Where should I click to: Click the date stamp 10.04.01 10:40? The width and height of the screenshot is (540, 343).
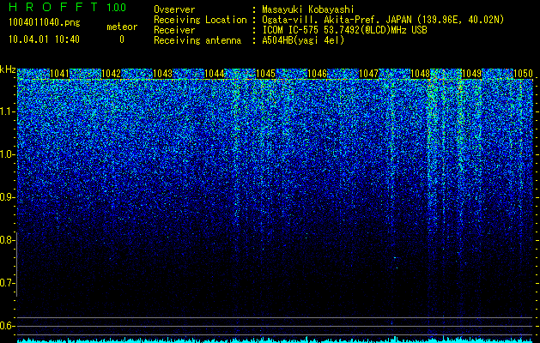[44, 39]
